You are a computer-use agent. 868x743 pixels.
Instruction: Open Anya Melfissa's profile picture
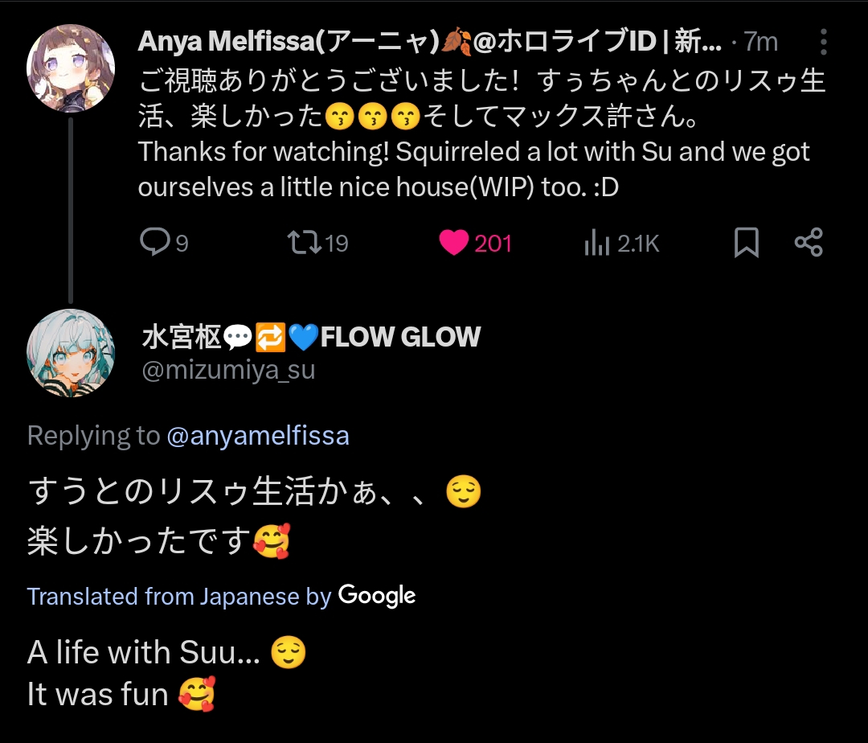point(71,68)
